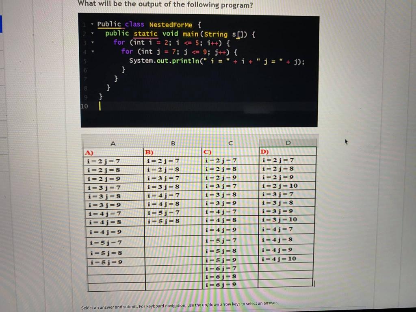Click column header A
This screenshot has width=416, height=312.
coord(113,143)
